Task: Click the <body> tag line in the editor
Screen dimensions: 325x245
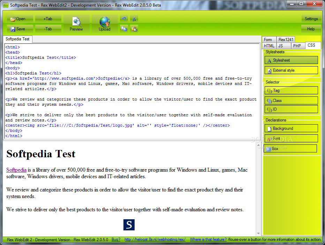Action: point(13,68)
